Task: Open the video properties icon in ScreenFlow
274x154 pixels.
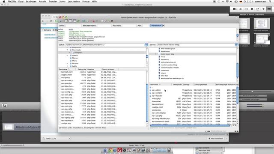Action: (235, 9)
